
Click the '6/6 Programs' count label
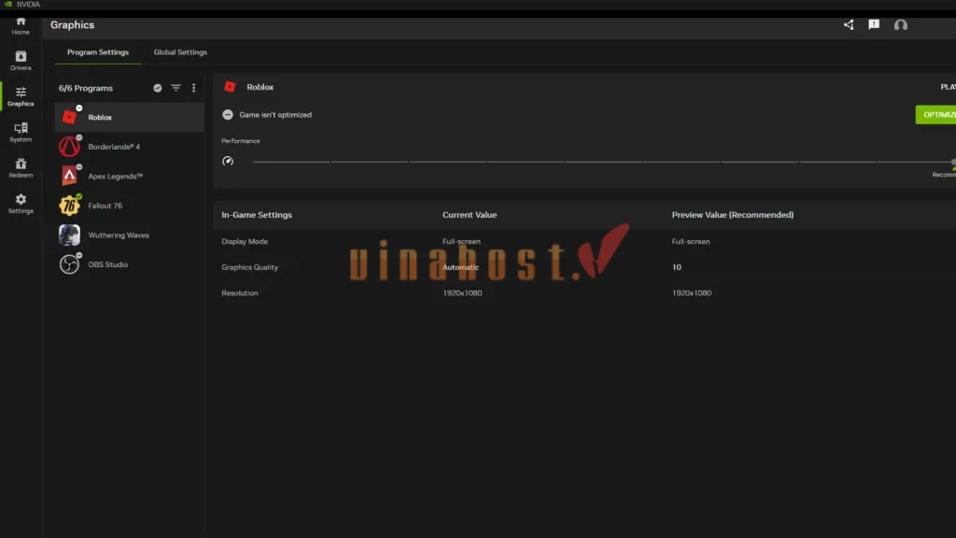click(85, 88)
